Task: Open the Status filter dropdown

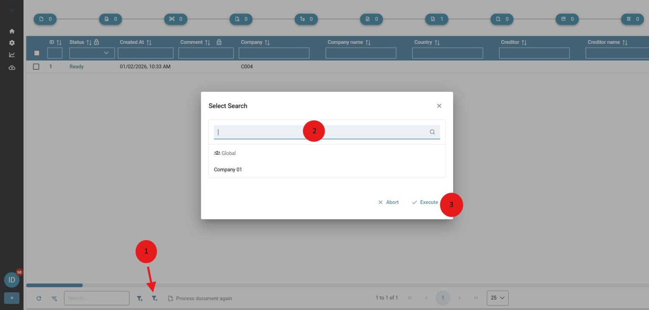Action: pyautogui.click(x=92, y=53)
